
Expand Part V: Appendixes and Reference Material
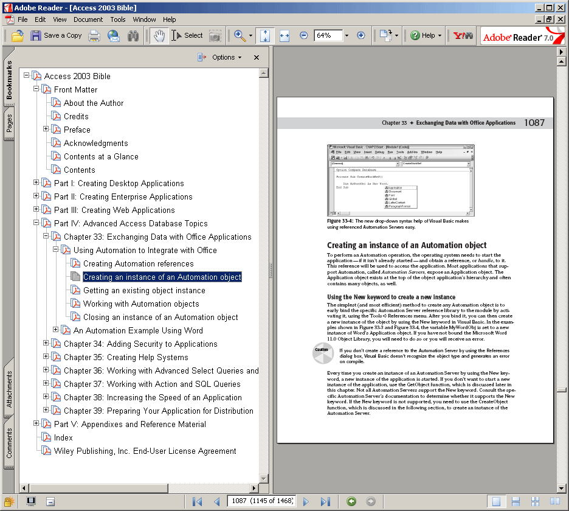click(x=36, y=423)
